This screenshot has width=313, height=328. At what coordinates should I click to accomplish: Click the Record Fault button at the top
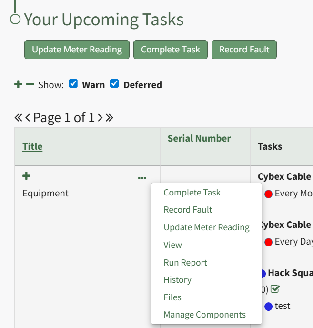click(x=244, y=50)
